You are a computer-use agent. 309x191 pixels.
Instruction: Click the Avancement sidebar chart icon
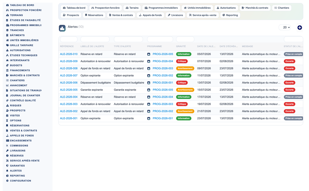(7, 85)
